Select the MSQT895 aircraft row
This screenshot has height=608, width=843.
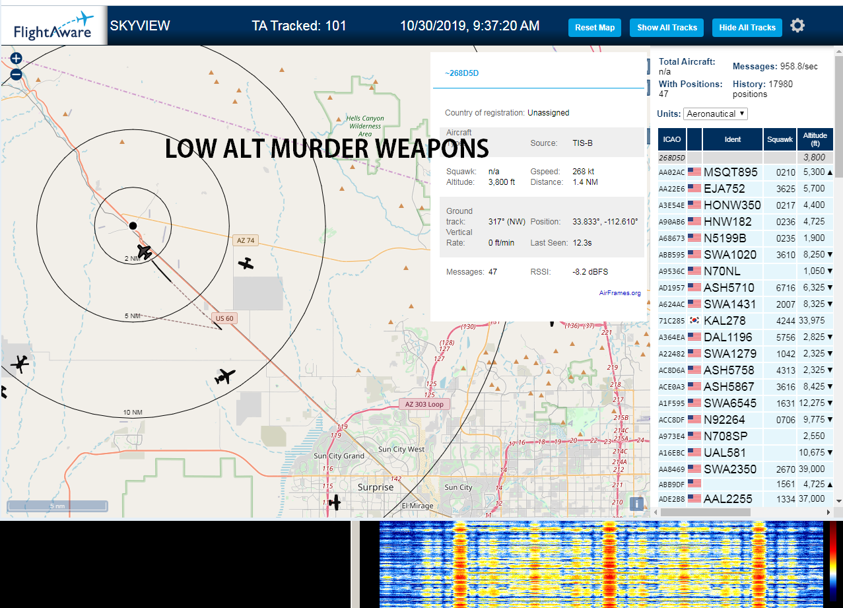coord(745,172)
